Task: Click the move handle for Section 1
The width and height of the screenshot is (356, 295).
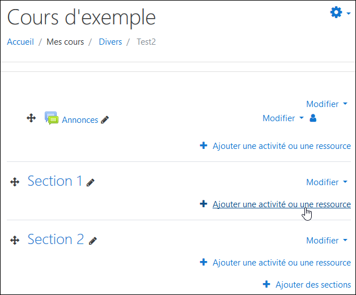Action: (15, 182)
